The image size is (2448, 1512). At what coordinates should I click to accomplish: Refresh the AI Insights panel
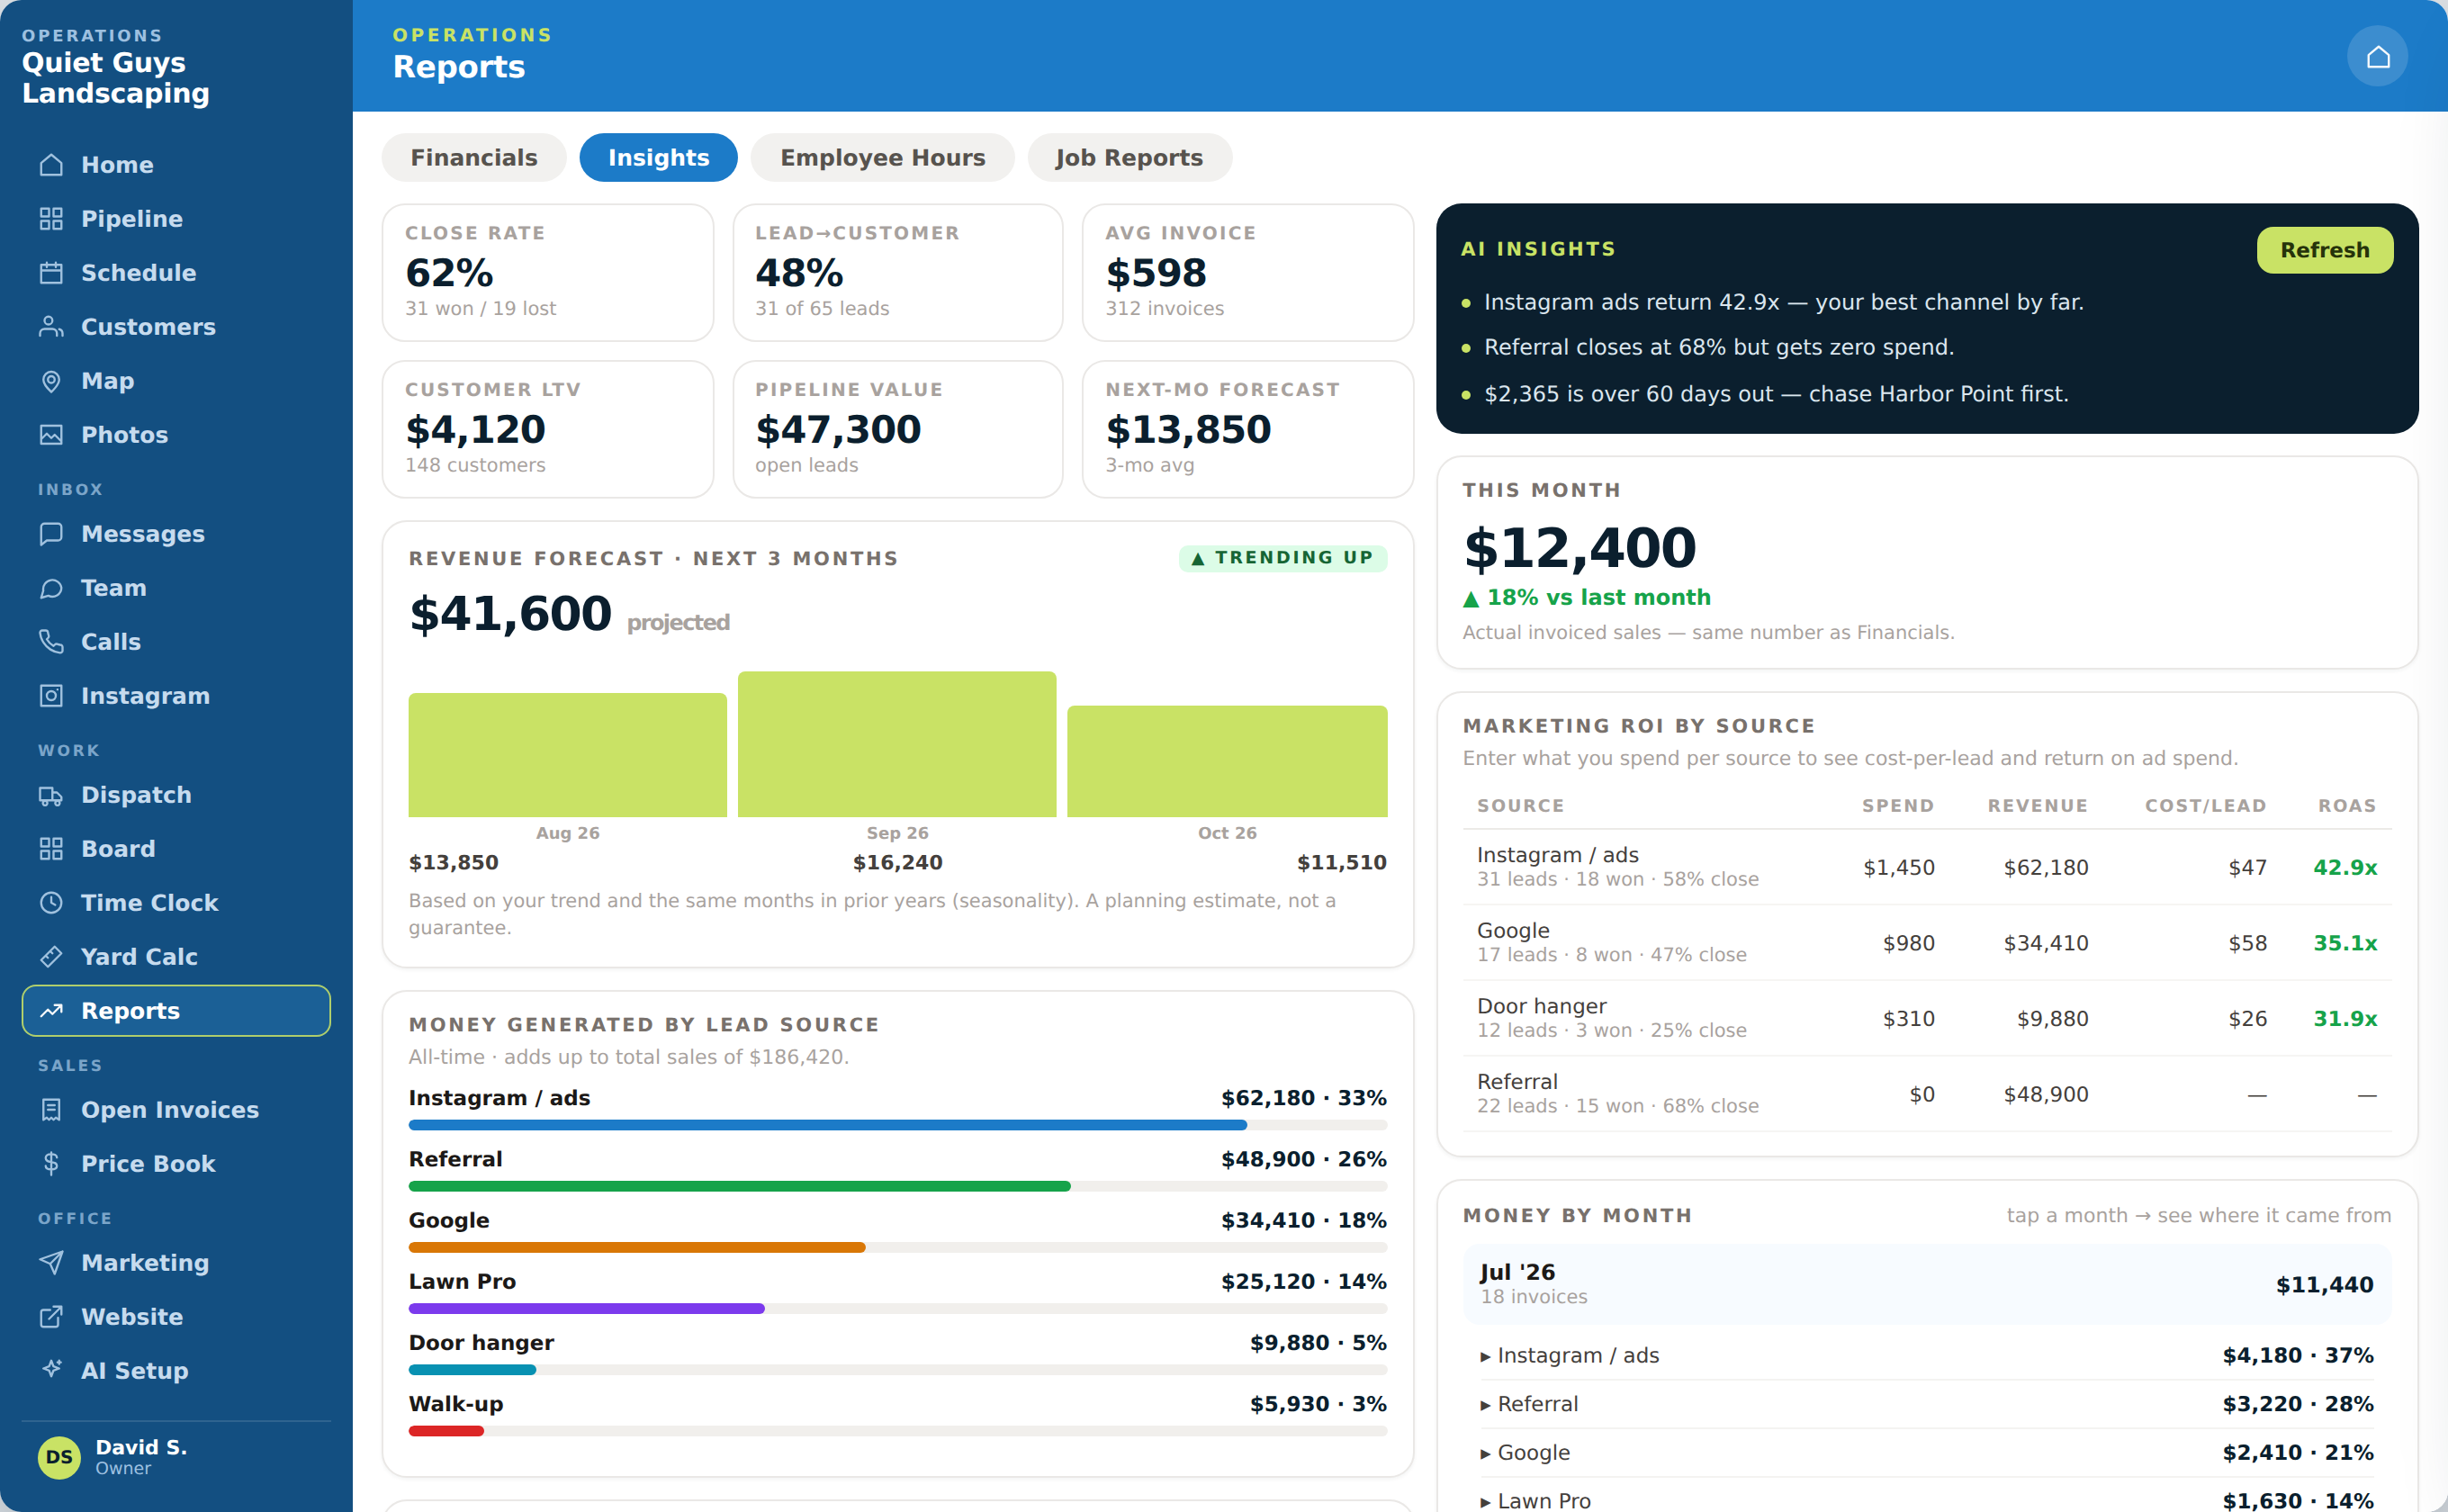coord(2324,250)
